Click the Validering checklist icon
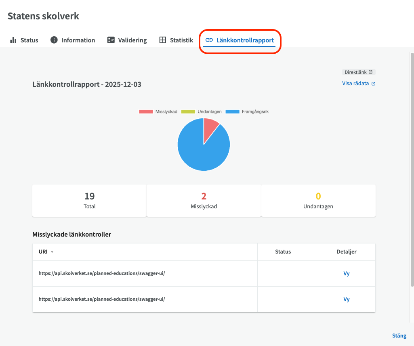Image resolution: width=414 pixels, height=346 pixels. click(x=111, y=40)
